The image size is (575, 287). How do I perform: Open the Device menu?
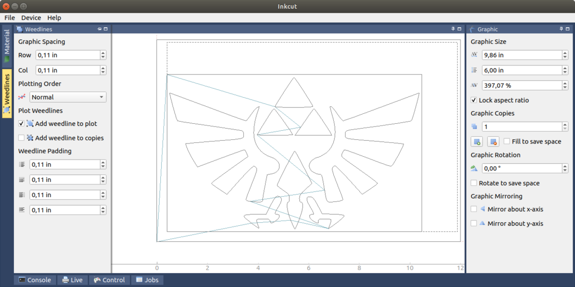[31, 18]
